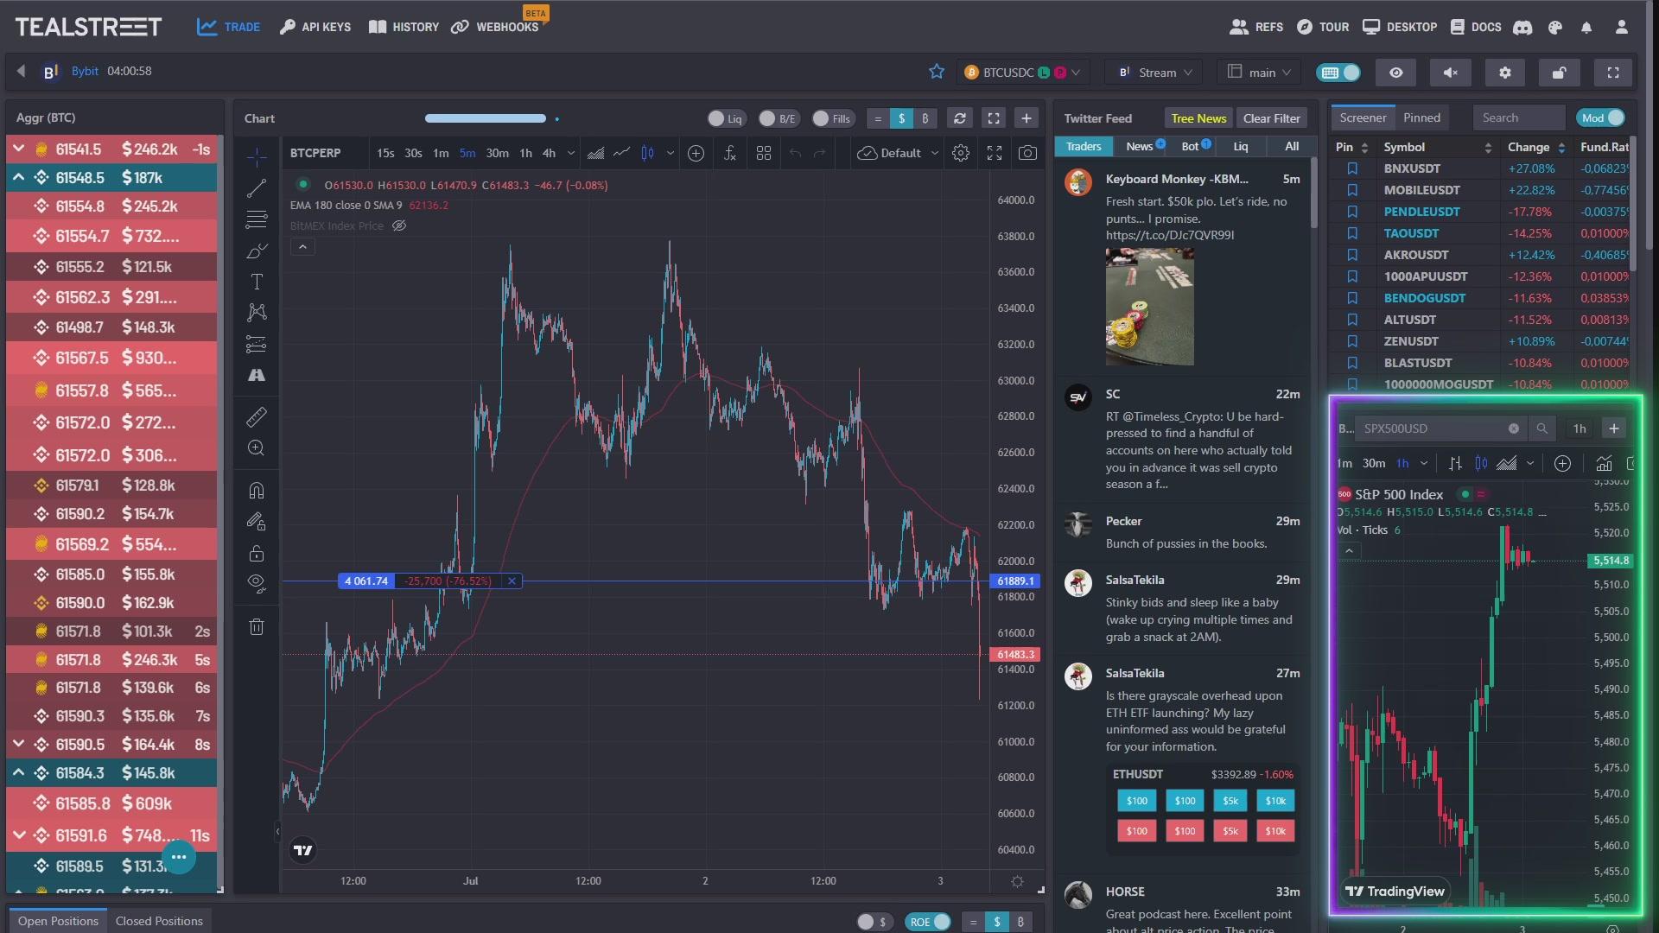The height and width of the screenshot is (933, 1659).
Task: Open chart layout grid selector
Action: pyautogui.click(x=764, y=153)
